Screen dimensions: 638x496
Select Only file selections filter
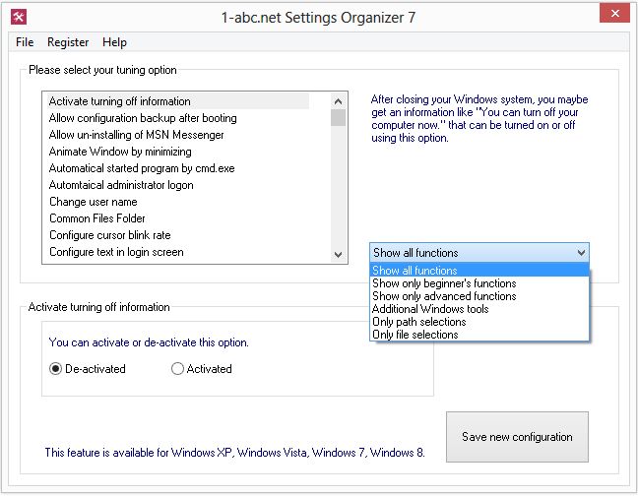415,335
